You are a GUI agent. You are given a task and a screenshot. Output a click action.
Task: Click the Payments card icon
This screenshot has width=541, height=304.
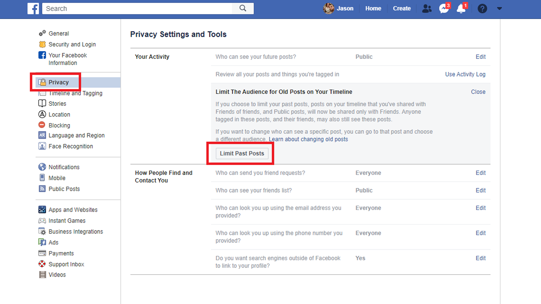[x=42, y=253]
